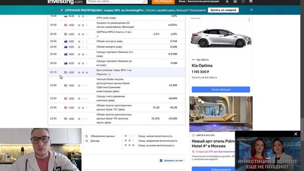The height and width of the screenshot is (171, 304).
Task: Click Ожид. высокая волатильность three stars
Action: tap(129, 145)
